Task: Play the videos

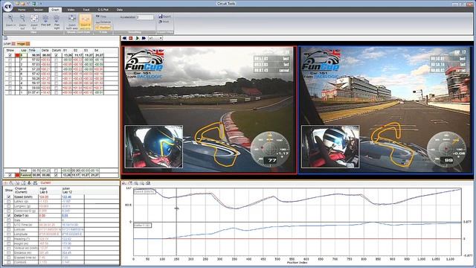Action: [138, 38]
